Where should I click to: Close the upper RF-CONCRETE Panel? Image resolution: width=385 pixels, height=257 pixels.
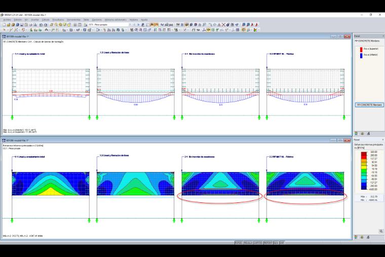pos(383,36)
